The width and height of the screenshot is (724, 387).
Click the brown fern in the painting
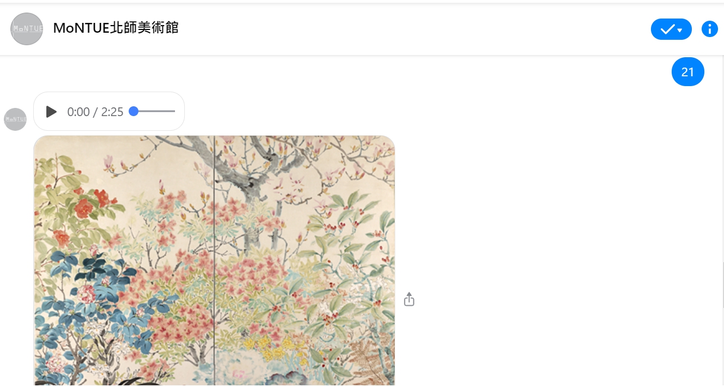click(x=376, y=355)
